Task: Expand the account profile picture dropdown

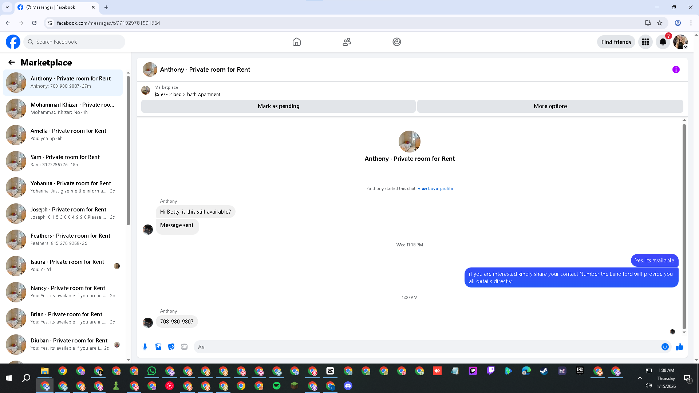Action: coord(680,42)
